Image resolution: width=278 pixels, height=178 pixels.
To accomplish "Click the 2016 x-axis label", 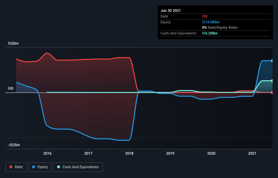I will pos(47,153).
